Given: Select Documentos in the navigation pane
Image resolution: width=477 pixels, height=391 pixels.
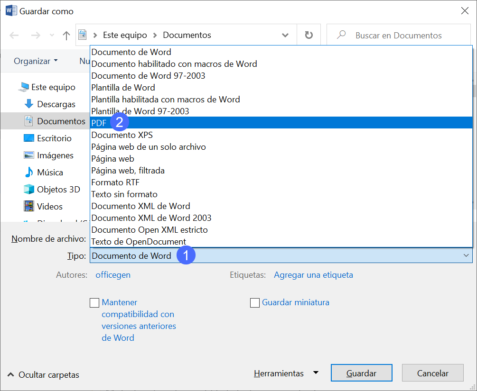Looking at the screenshot, I should [46, 121].
